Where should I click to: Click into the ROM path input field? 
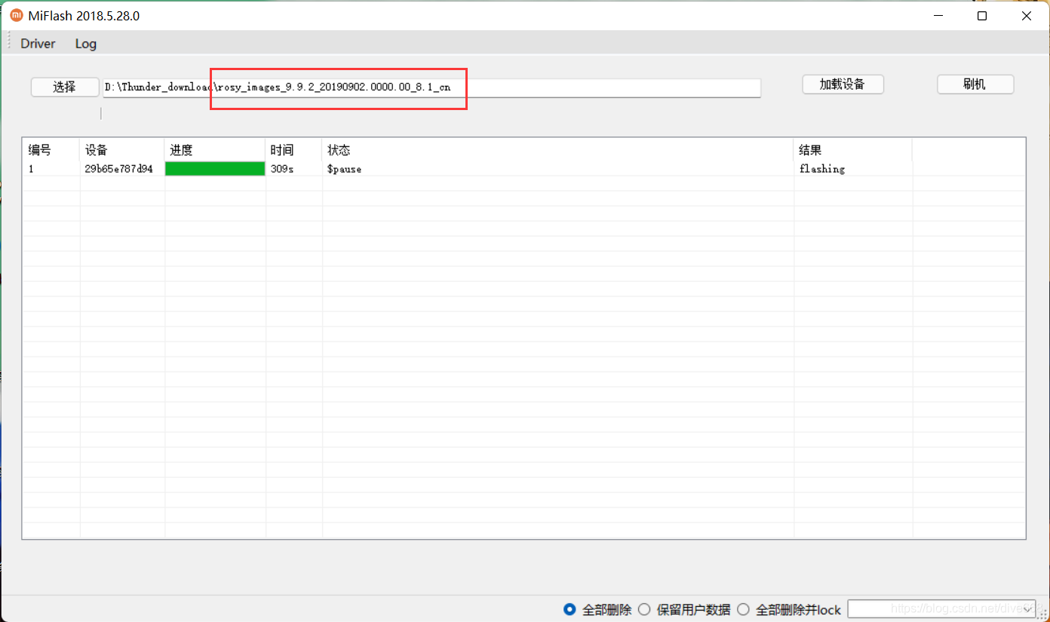click(431, 87)
